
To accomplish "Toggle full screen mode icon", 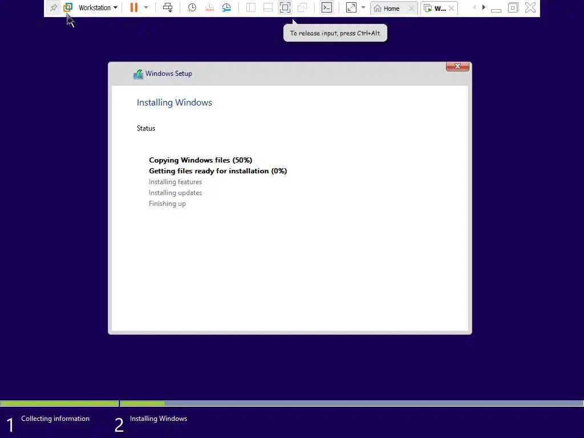I will point(285,7).
